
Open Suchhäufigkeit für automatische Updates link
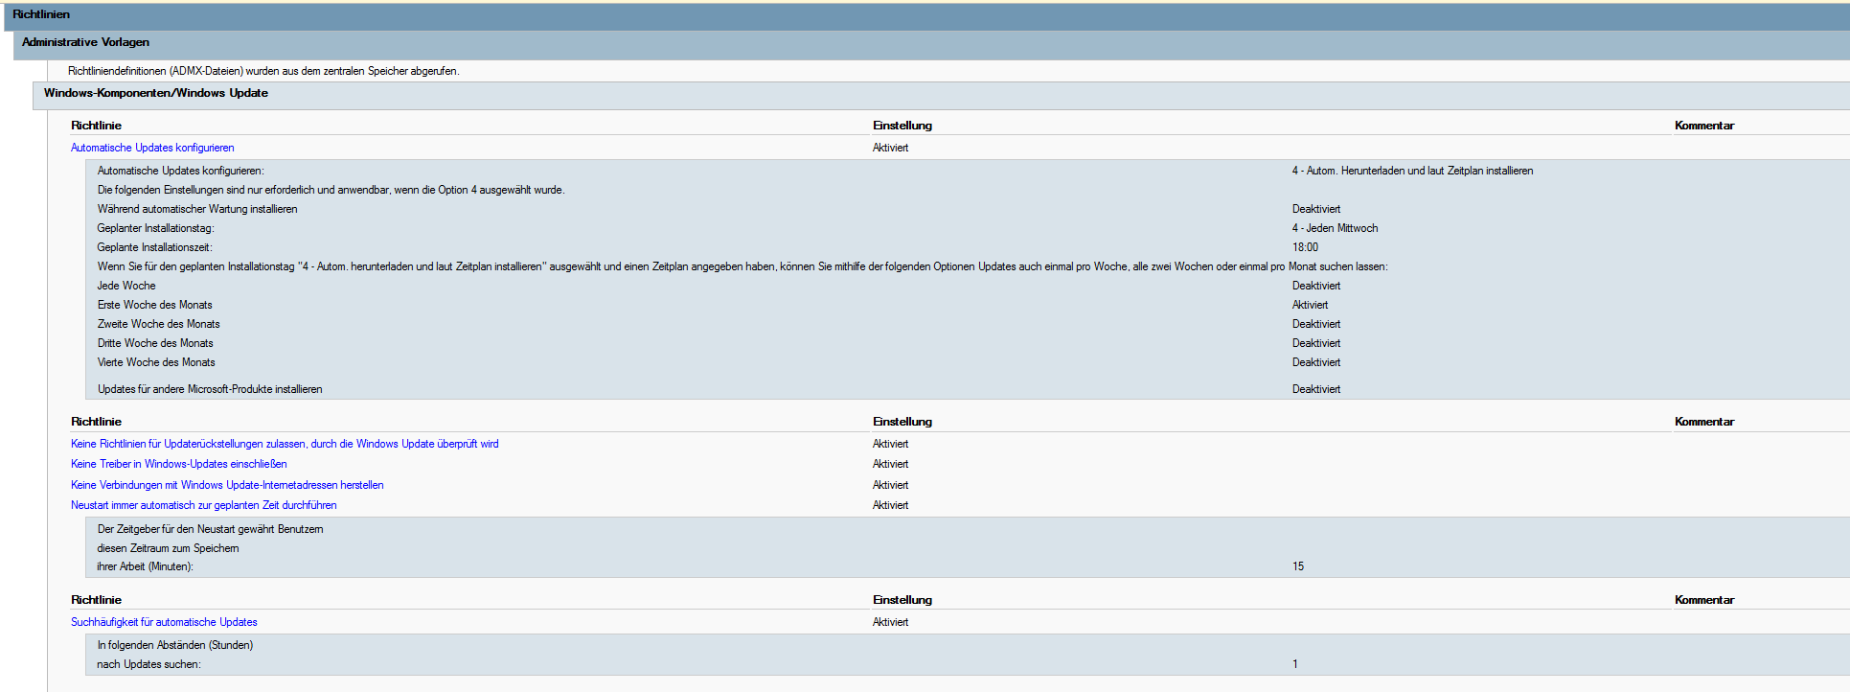click(x=164, y=622)
